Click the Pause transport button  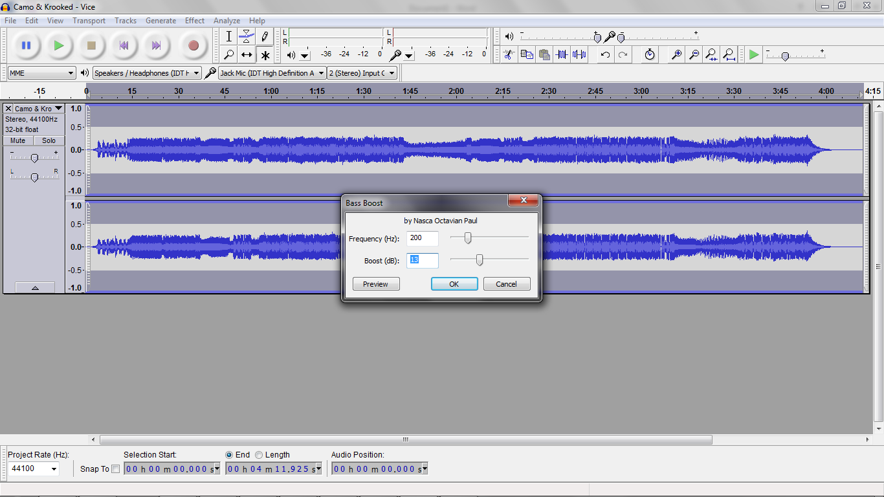tap(27, 45)
